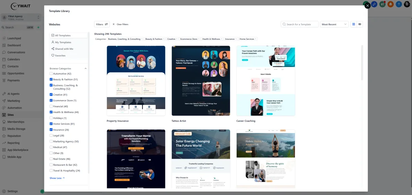Image resolution: width=412 pixels, height=195 pixels.
Task: Open Mobile App in the sidebar
Action: (14, 157)
